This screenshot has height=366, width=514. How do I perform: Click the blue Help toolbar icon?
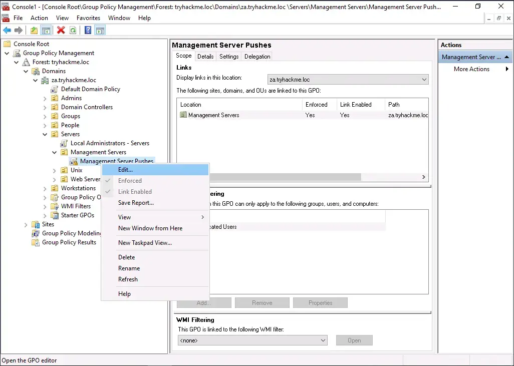pyautogui.click(x=88, y=31)
